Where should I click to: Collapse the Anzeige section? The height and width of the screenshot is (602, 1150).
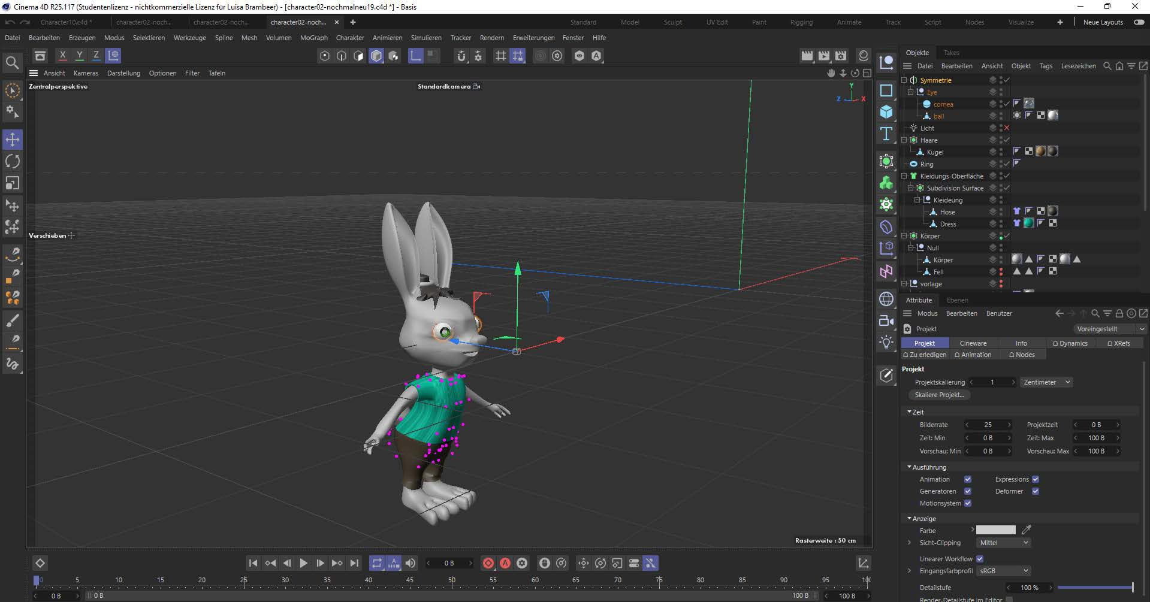[x=909, y=519]
